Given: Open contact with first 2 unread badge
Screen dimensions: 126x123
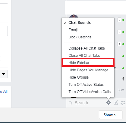Looking at the screenshot, I should (x=119, y=20).
